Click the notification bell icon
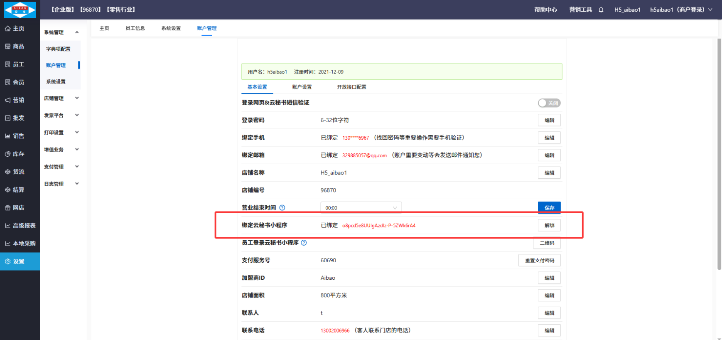Image resolution: width=722 pixels, height=340 pixels. coord(601,10)
